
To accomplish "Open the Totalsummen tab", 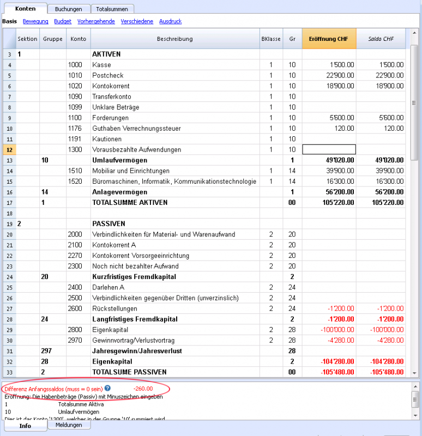I will click(x=112, y=9).
